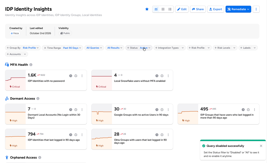Open the Remediate menu button
Viewport: 267px width, 163px height.
click(238, 9)
